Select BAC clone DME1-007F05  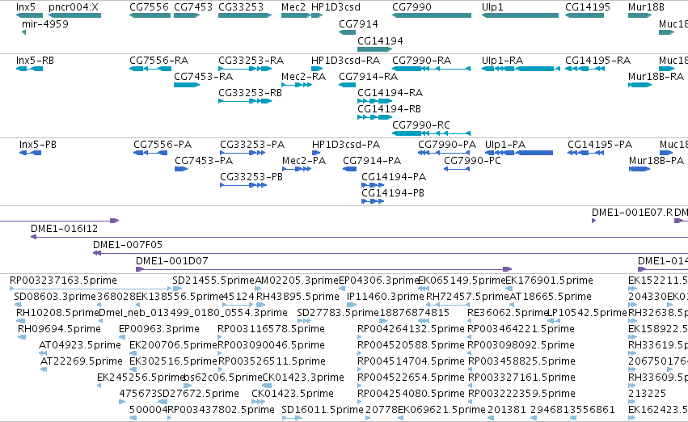(128, 245)
